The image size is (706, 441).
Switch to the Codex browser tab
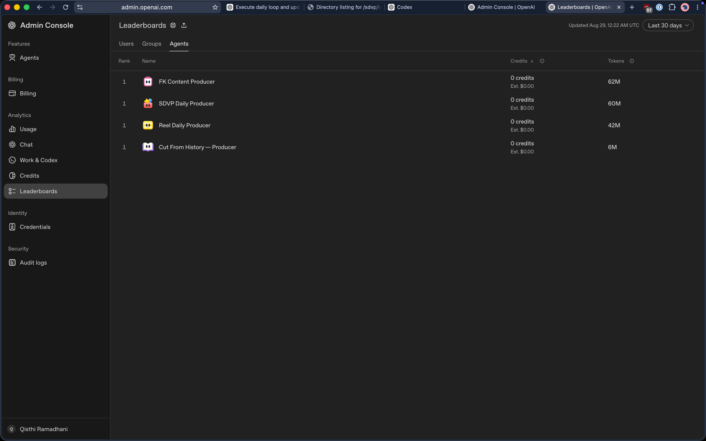point(425,7)
